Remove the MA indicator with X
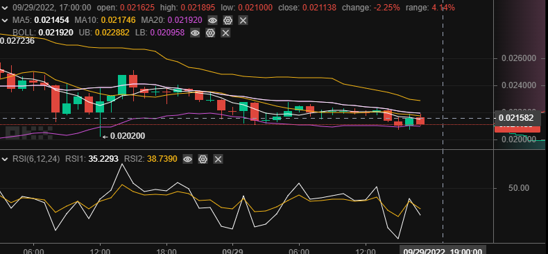Viewport: 548px width, 254px height. 243,20
